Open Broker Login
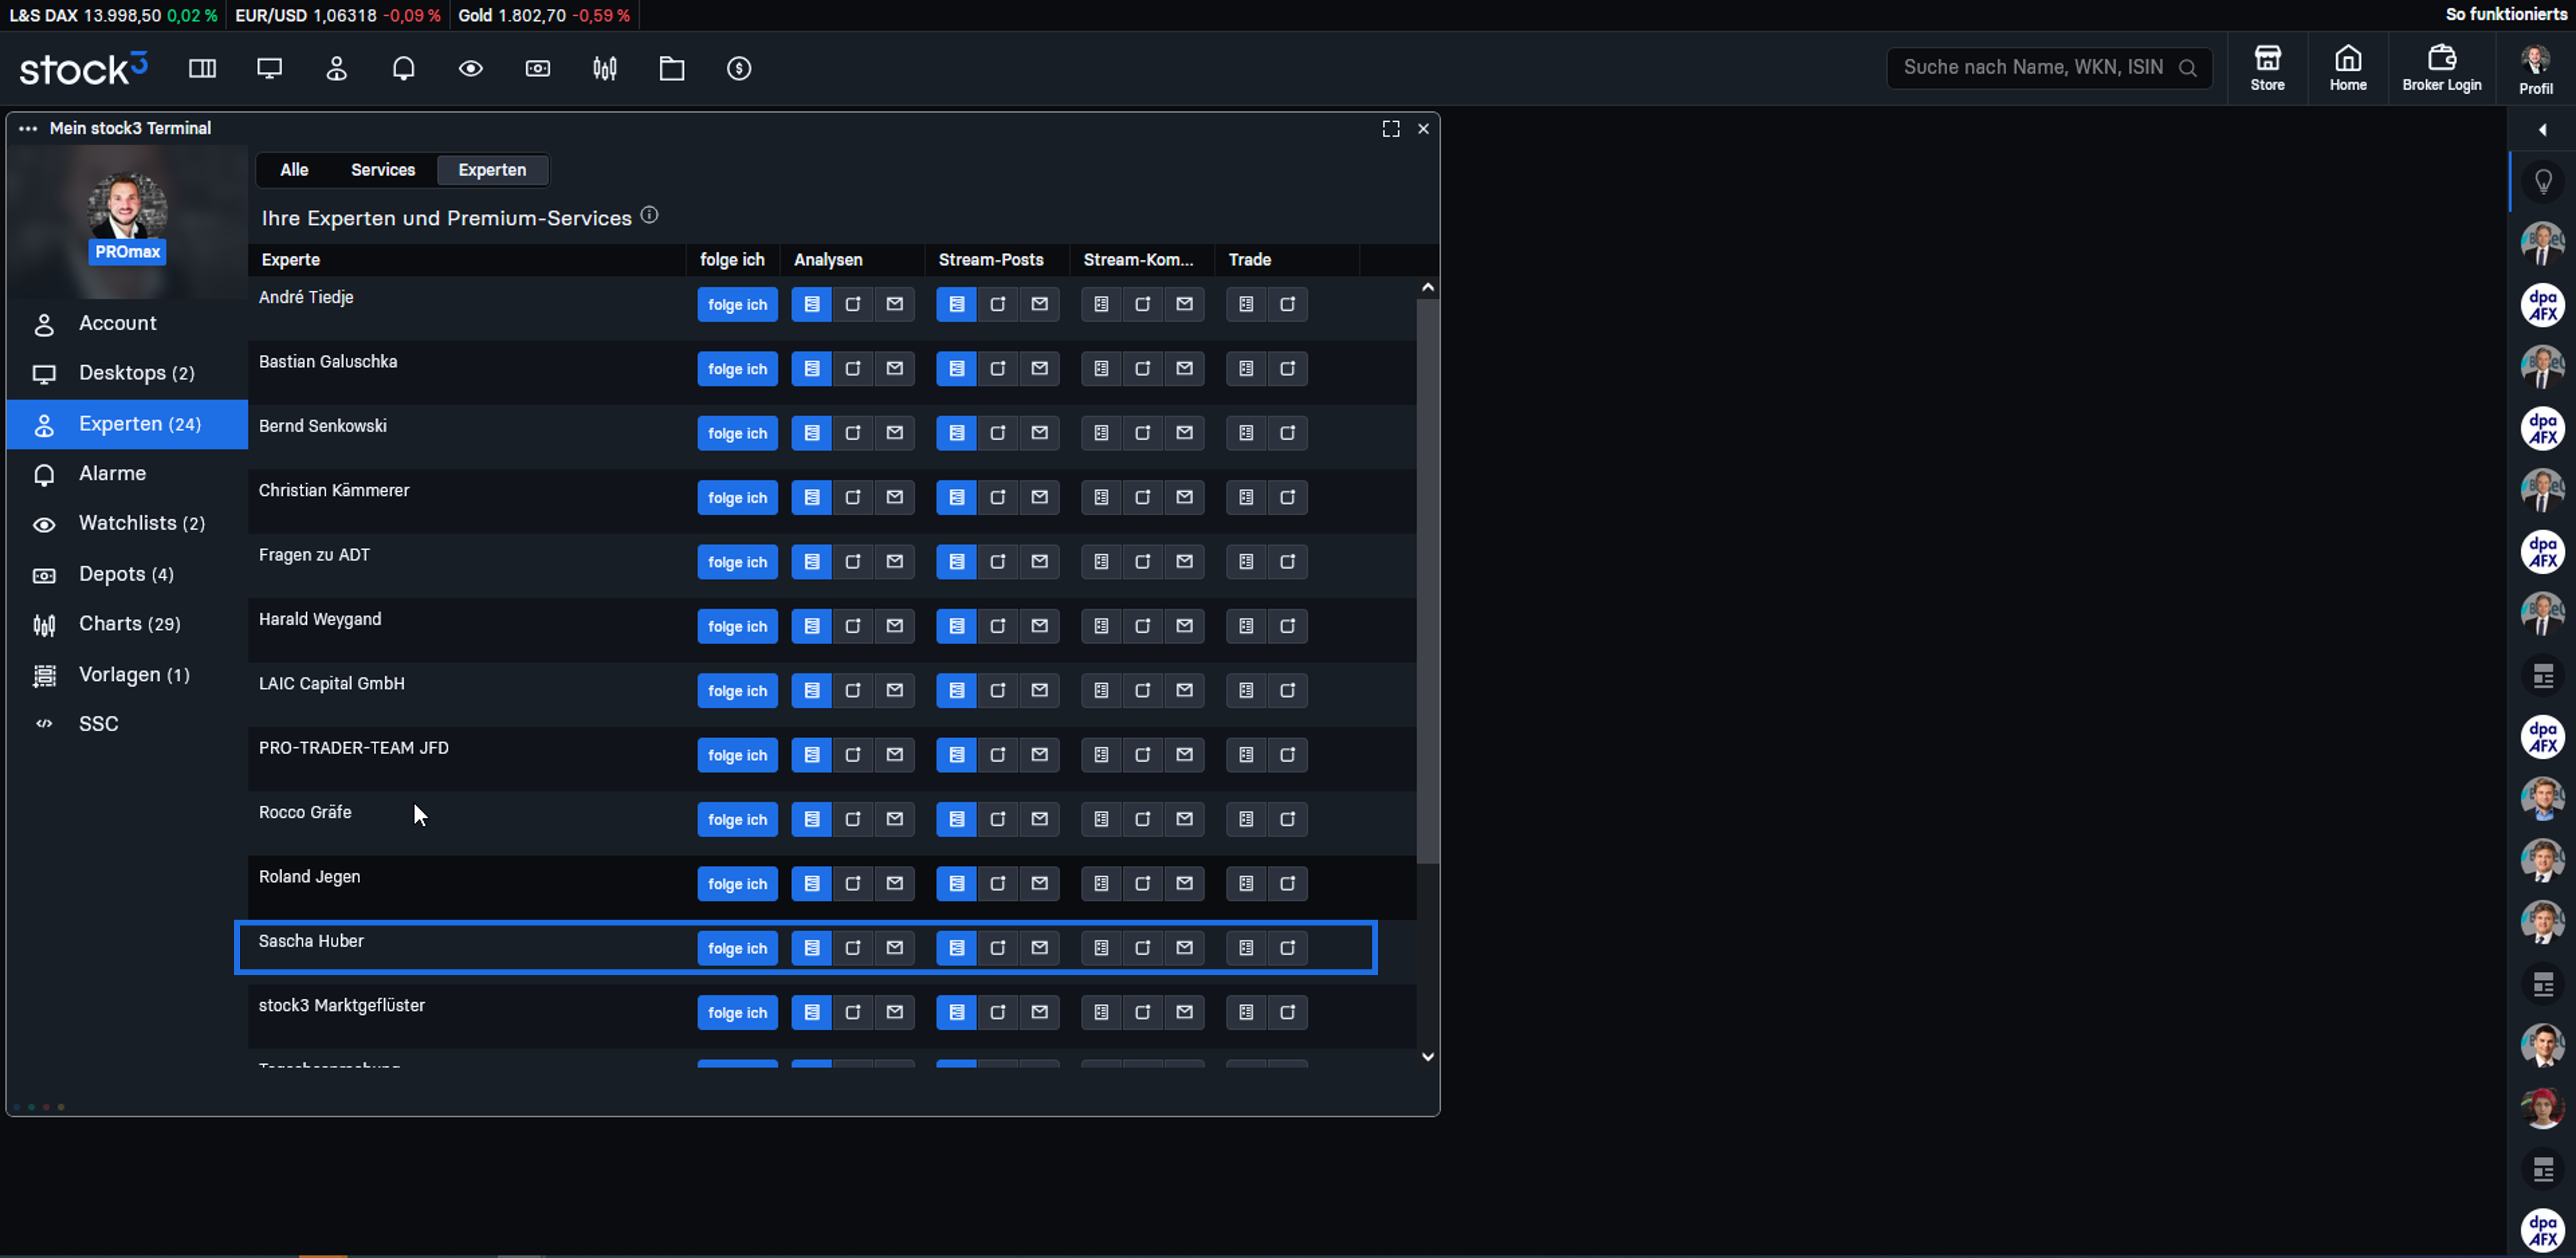Image resolution: width=2576 pixels, height=1258 pixels. coord(2441,68)
